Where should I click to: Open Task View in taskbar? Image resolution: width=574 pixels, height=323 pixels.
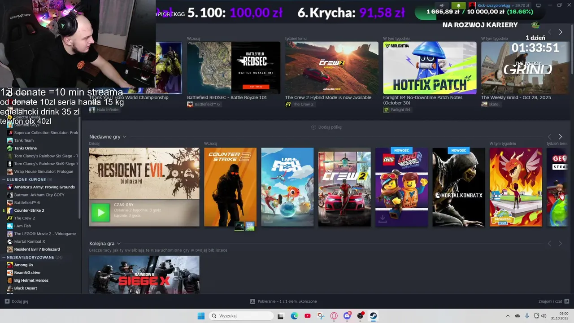coord(281,316)
